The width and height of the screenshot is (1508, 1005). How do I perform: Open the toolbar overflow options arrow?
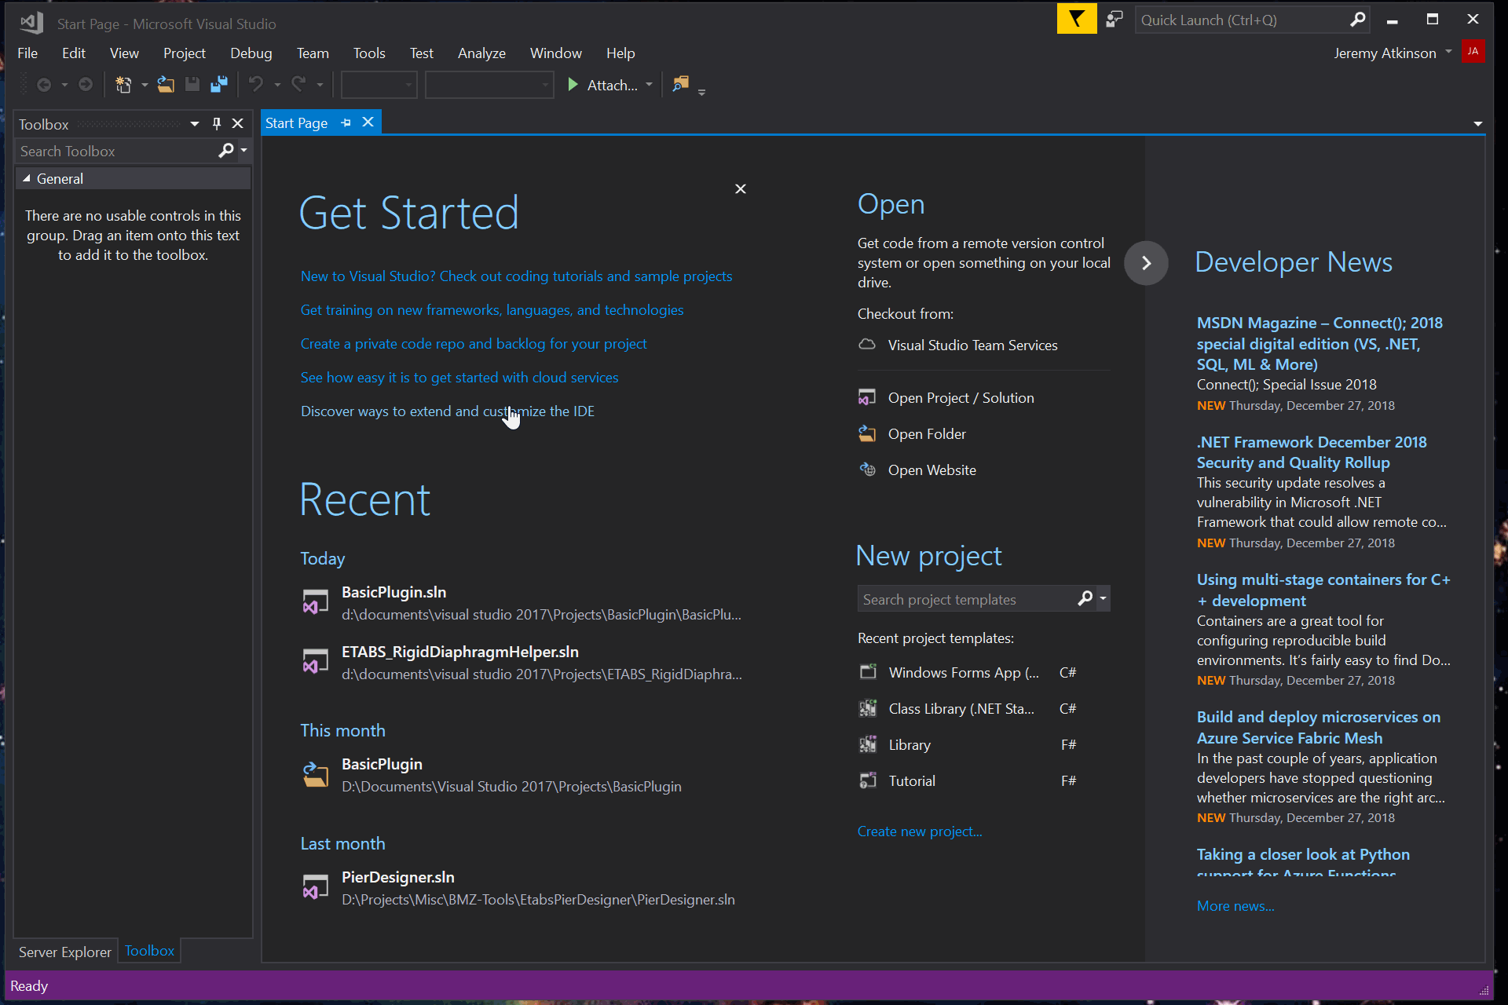(x=701, y=92)
